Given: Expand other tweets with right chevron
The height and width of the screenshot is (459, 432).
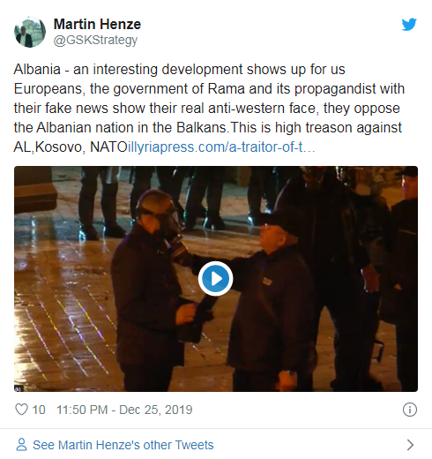Looking at the screenshot, I should (410, 445).
